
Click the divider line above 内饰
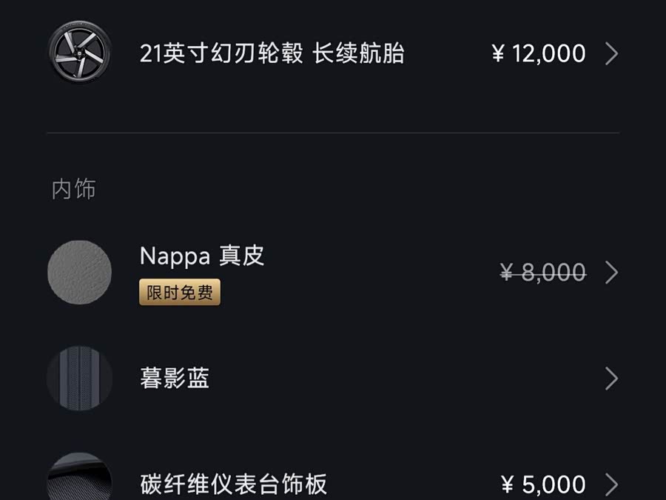tap(333, 133)
